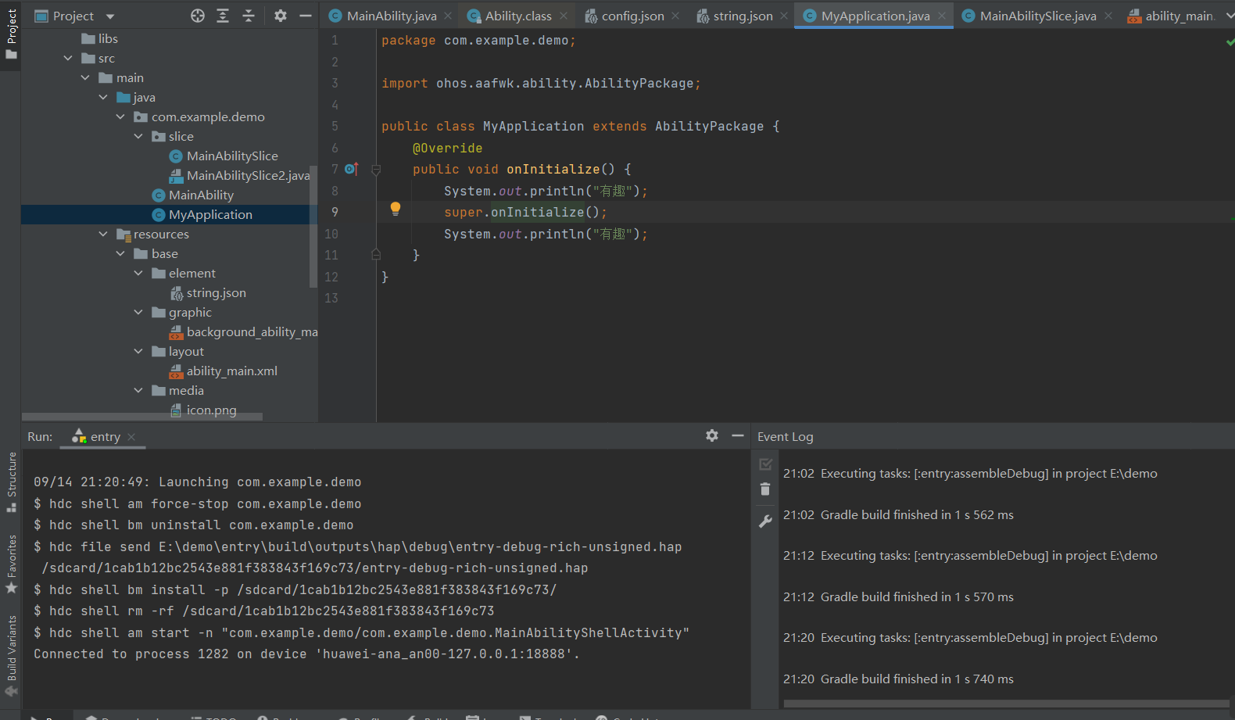Click the override gutter icon on line 7

(352, 169)
